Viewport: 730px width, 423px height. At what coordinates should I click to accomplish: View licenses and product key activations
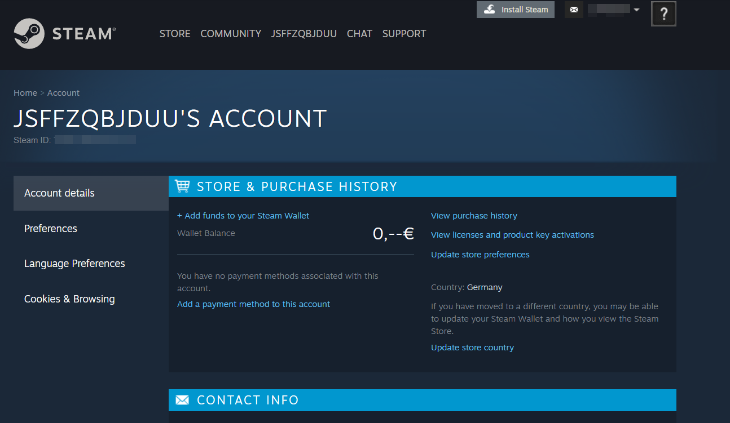[512, 234]
